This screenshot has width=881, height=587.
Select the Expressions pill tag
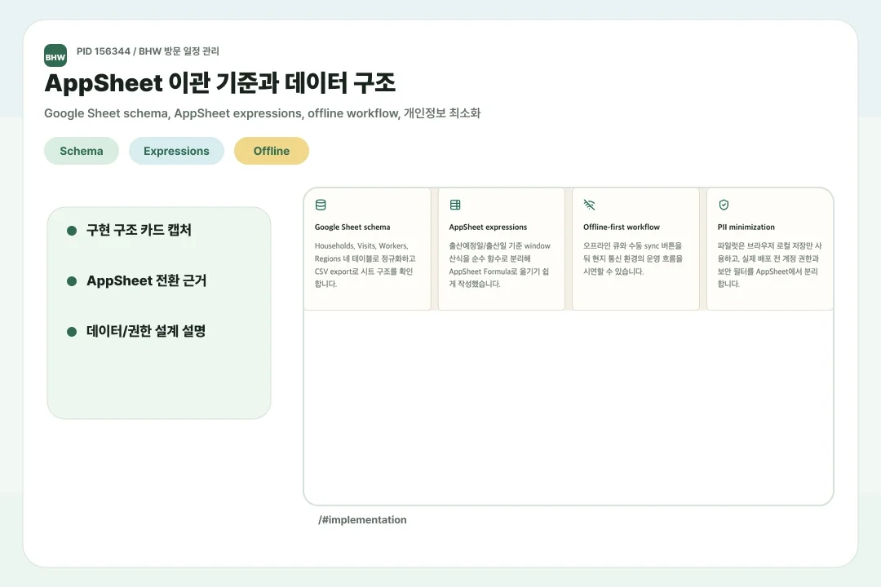tap(176, 151)
